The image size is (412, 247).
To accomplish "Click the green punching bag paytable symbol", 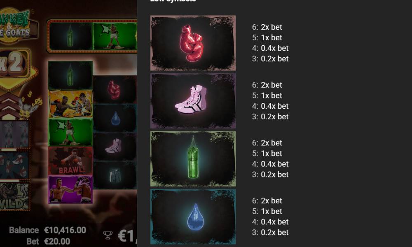I will click(x=193, y=159).
